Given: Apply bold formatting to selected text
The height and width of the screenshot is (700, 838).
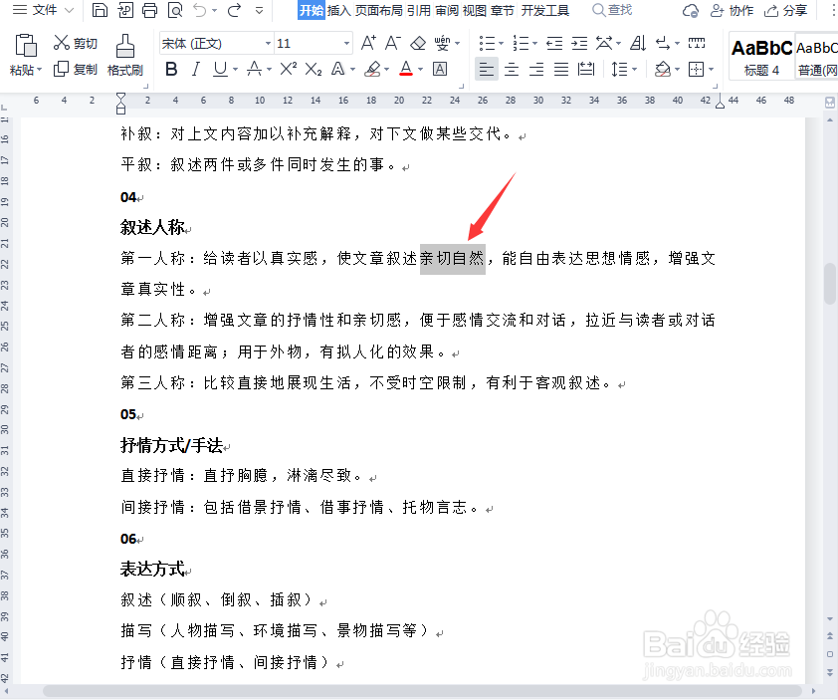Looking at the screenshot, I should click(x=170, y=70).
